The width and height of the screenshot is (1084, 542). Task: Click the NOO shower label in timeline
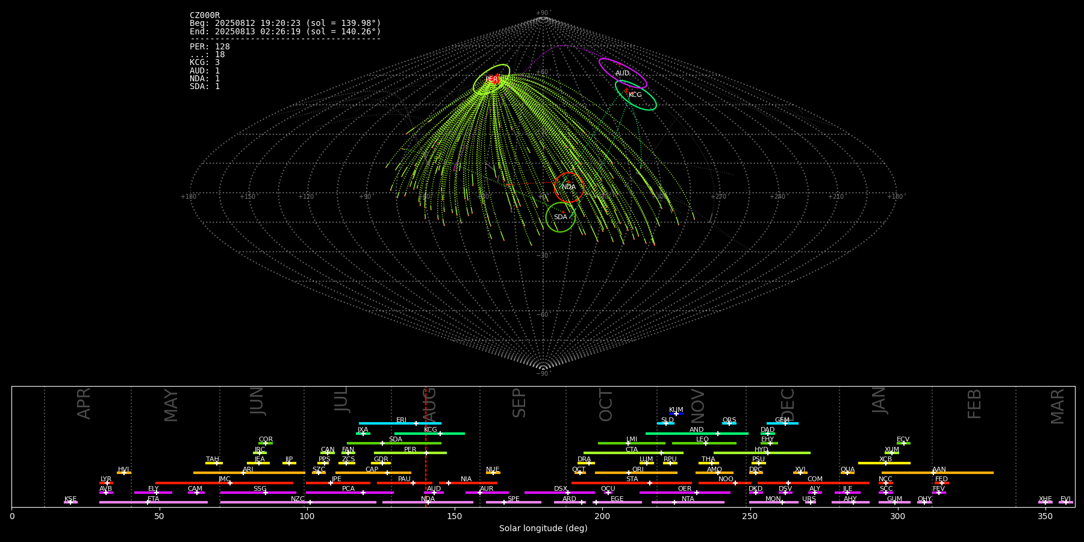[726, 479]
